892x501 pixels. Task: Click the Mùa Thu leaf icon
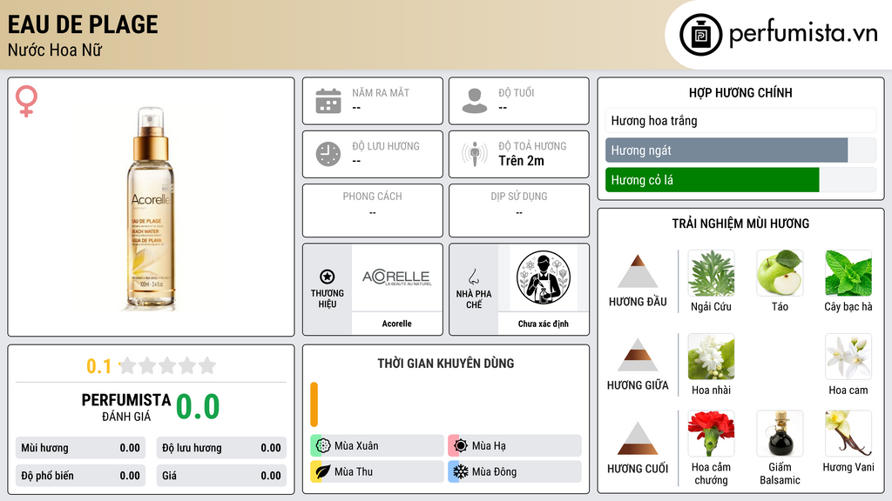pyautogui.click(x=322, y=471)
